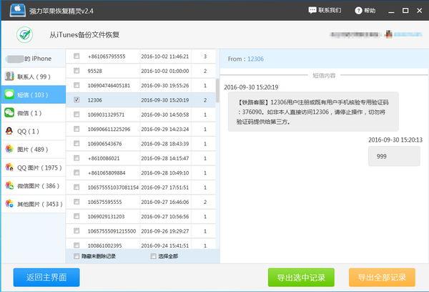429x292 pixels.
Task: Click 导出全部记录 orange button
Action: pos(382,277)
